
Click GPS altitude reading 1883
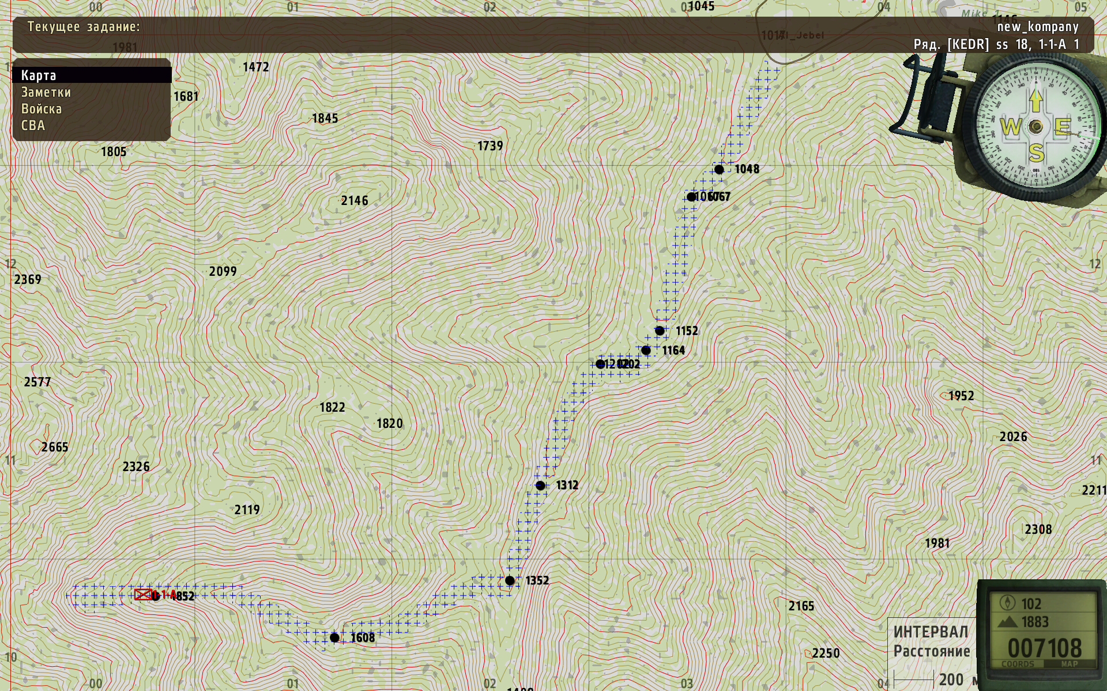(x=1035, y=622)
